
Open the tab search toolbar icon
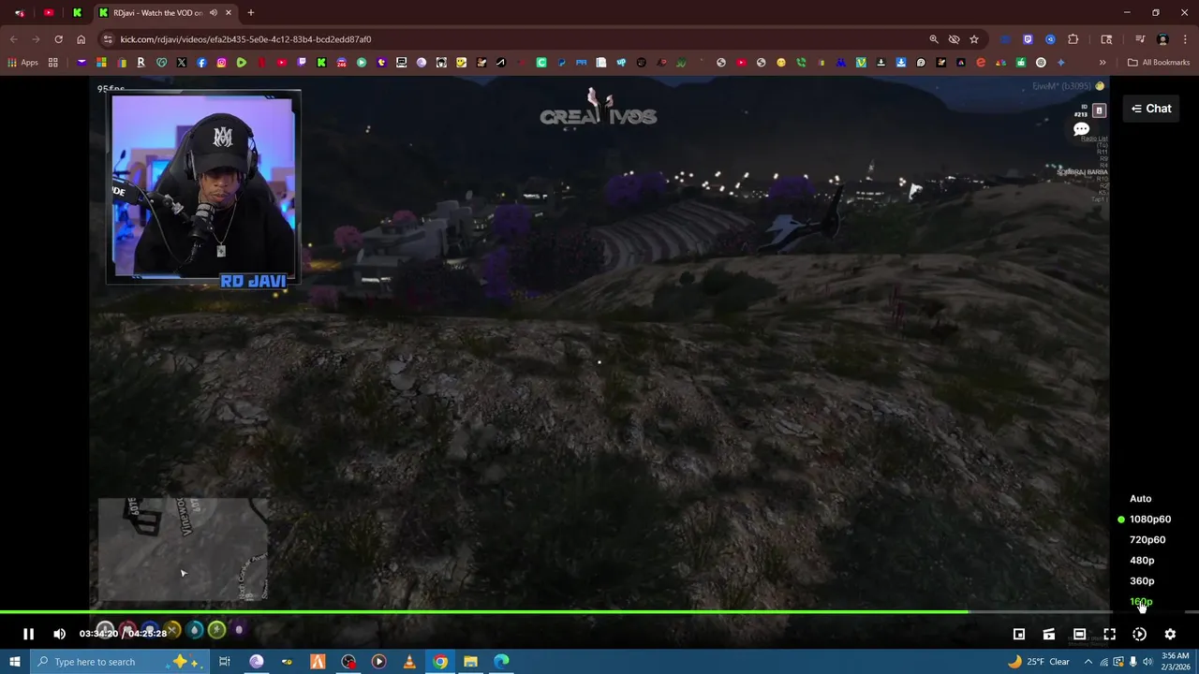[x=1106, y=39]
